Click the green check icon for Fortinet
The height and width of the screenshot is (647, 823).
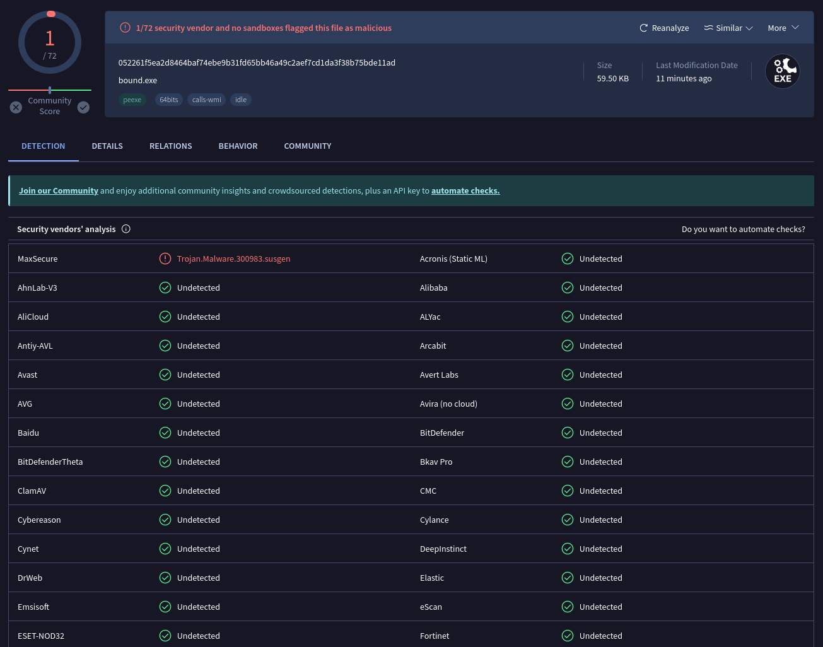[568, 636]
